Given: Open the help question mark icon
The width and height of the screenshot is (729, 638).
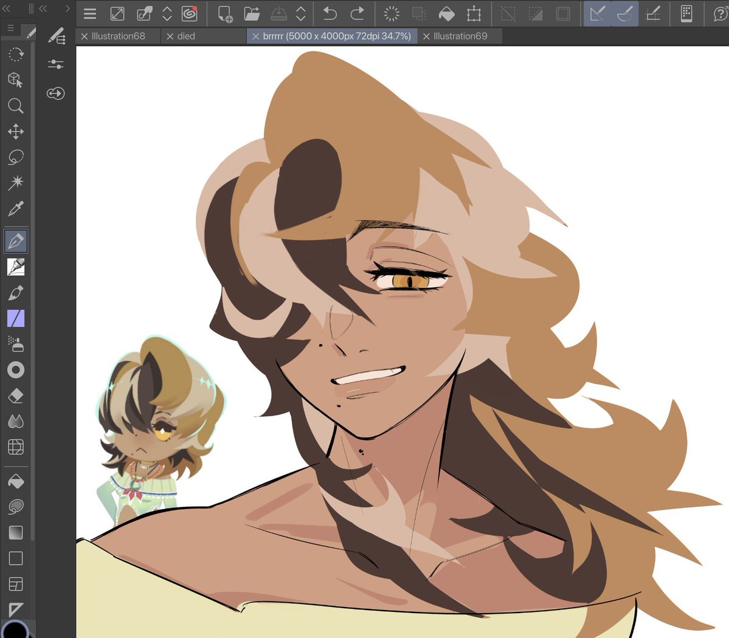Looking at the screenshot, I should (720, 14).
